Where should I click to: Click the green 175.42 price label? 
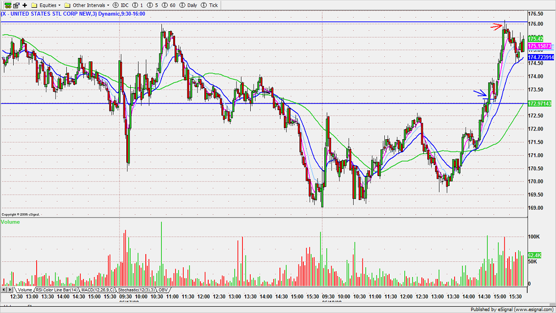[536, 39]
